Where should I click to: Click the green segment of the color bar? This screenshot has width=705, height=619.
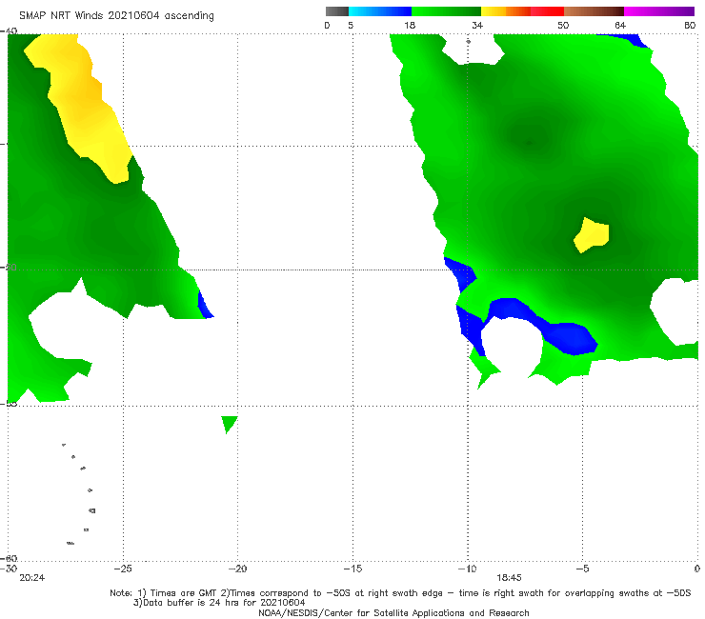[x=446, y=11]
